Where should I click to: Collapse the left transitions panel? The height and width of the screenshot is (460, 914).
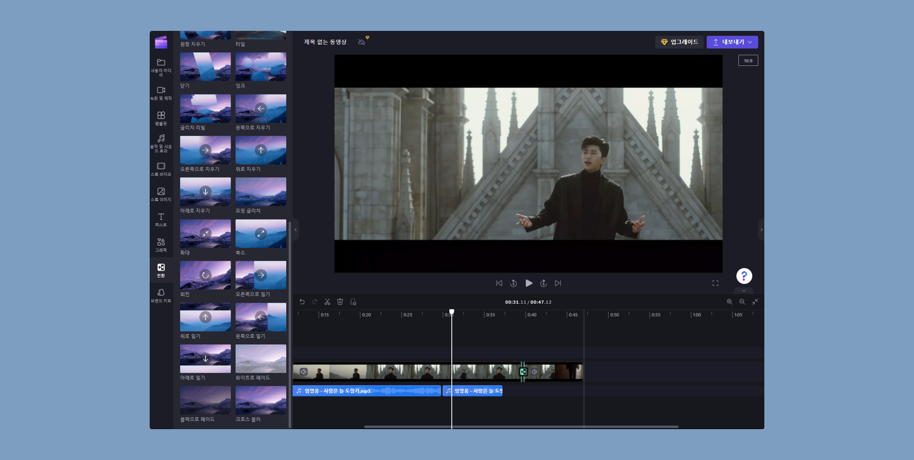296,230
